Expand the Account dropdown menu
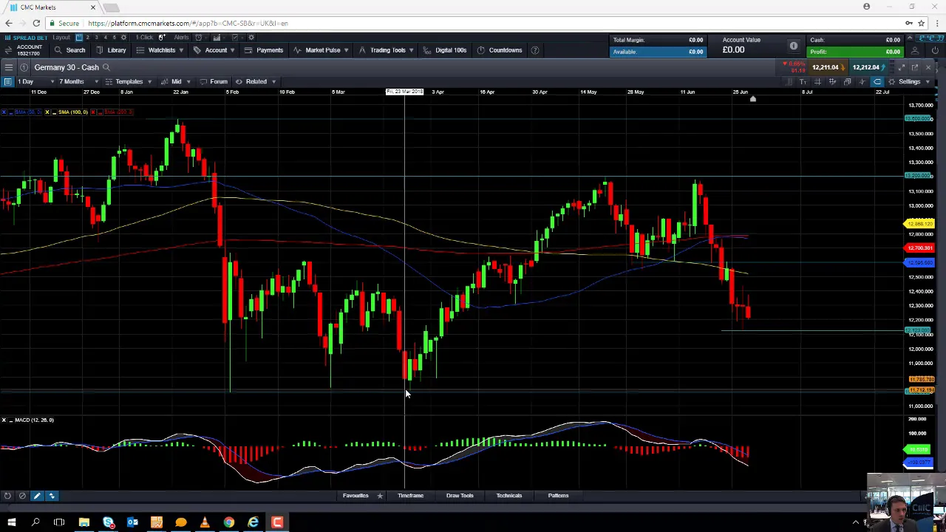 click(x=214, y=50)
